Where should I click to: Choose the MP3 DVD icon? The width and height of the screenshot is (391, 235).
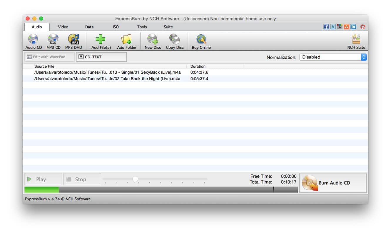coord(73,41)
